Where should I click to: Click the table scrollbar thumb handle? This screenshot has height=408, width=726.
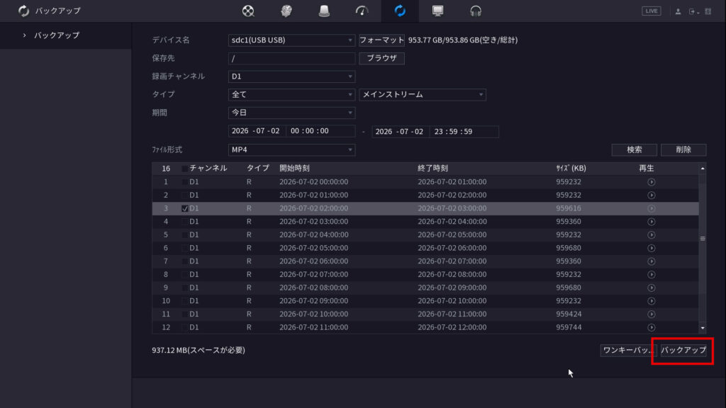703,239
